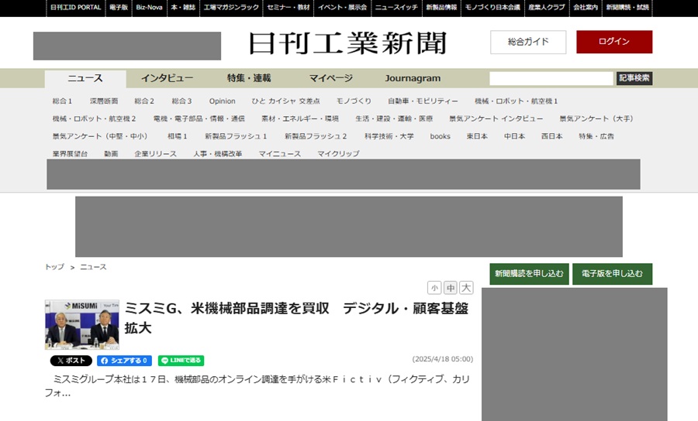This screenshot has width=698, height=421.
Task: Open the 日刊工ID PORTAL link
Action: point(76,8)
